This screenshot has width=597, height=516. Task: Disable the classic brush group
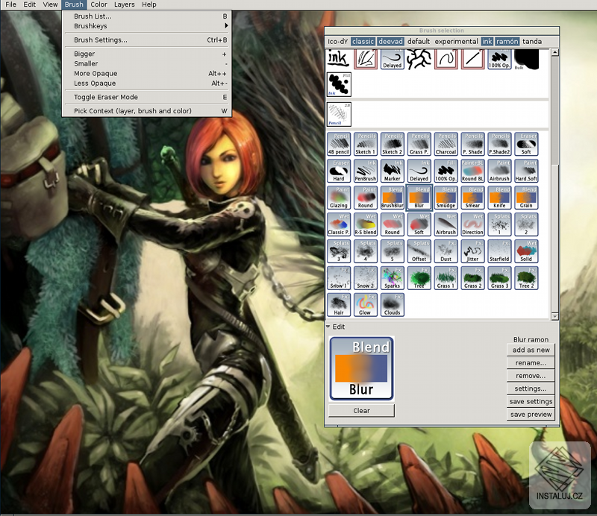point(363,42)
